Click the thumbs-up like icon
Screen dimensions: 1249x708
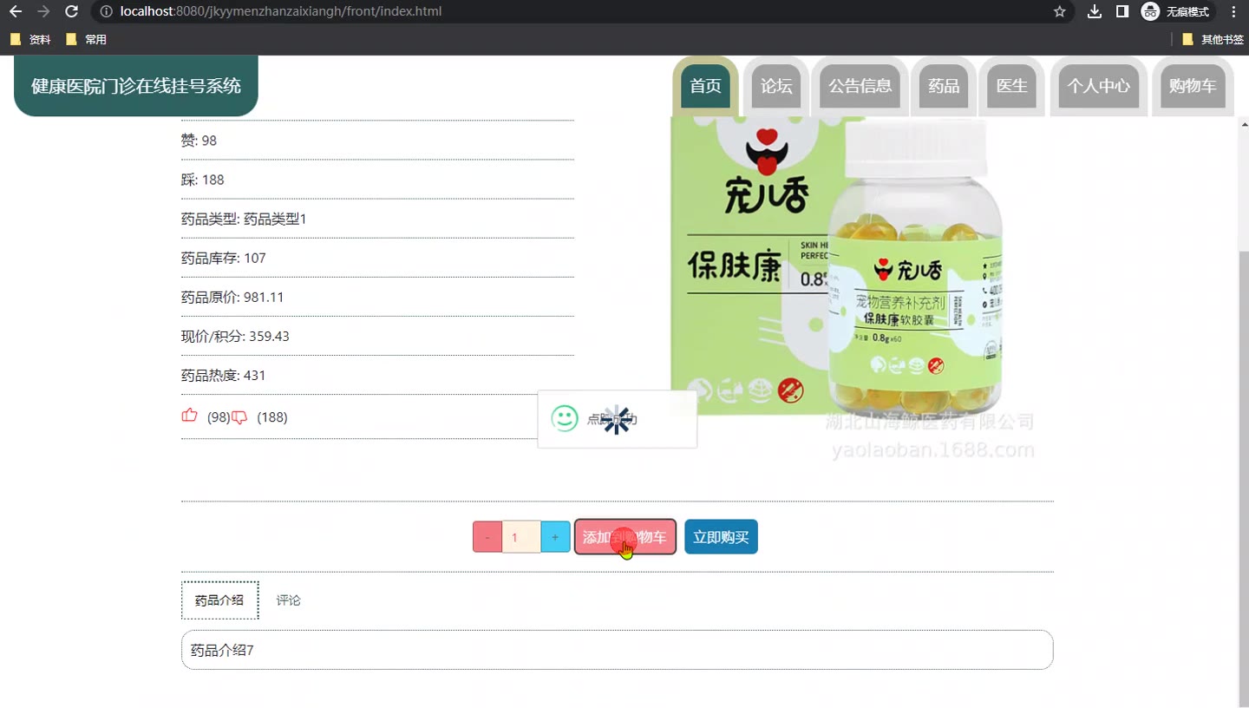coord(189,416)
